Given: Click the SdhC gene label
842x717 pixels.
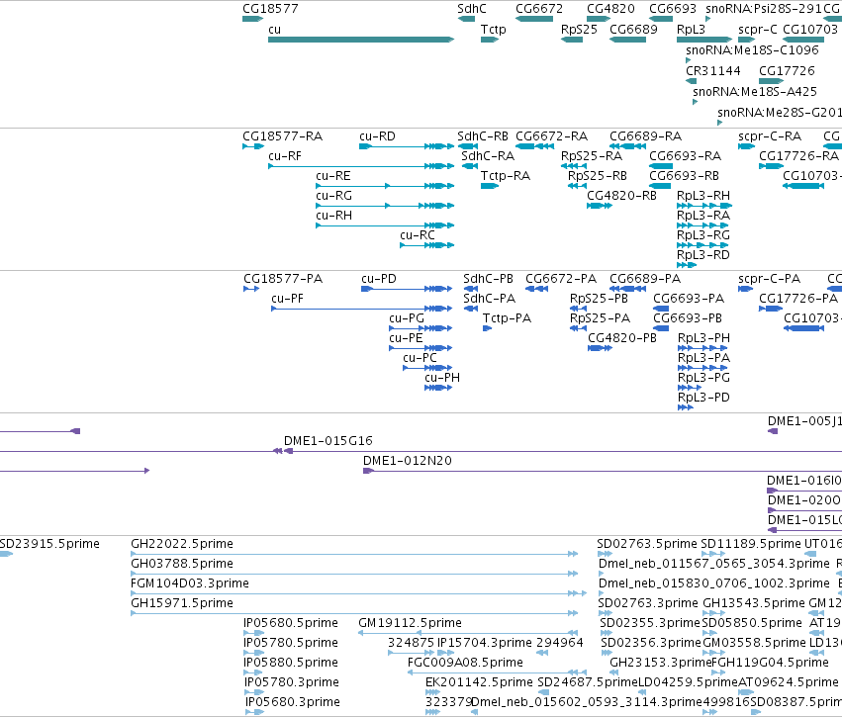Looking at the screenshot, I should pos(472,9).
